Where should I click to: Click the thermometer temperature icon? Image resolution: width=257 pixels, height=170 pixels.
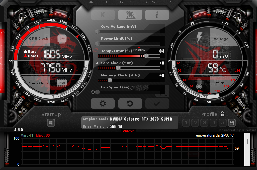coord(199,83)
